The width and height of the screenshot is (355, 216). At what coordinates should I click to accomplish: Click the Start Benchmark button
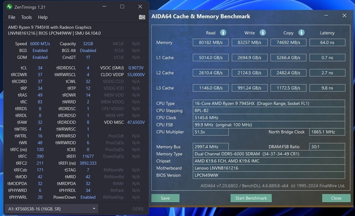251,198
